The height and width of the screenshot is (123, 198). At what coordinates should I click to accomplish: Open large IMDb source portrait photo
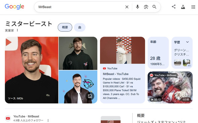pos(32,70)
